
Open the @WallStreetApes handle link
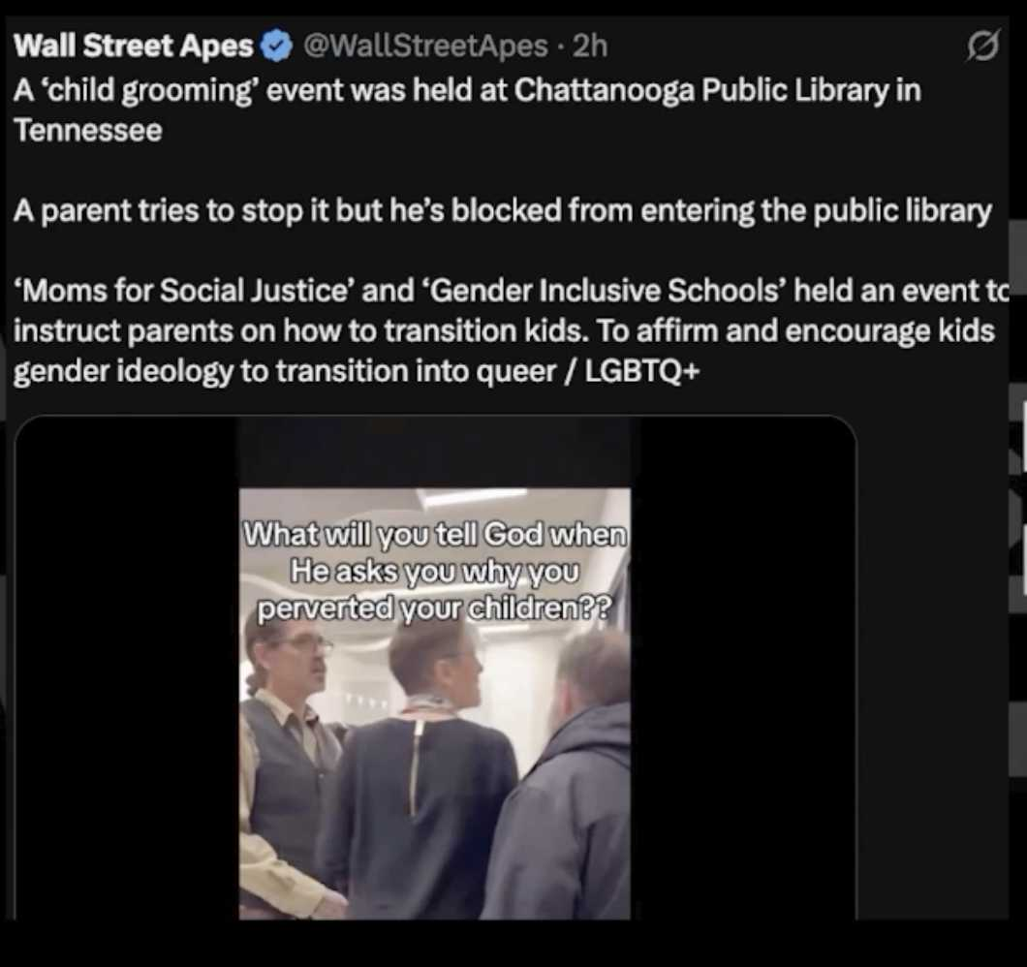pyautogui.click(x=424, y=46)
